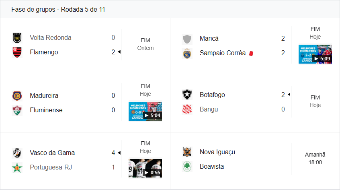The height and width of the screenshot is (190, 340).
Task: Click the Flamengo team crest
Action: tap(17, 52)
